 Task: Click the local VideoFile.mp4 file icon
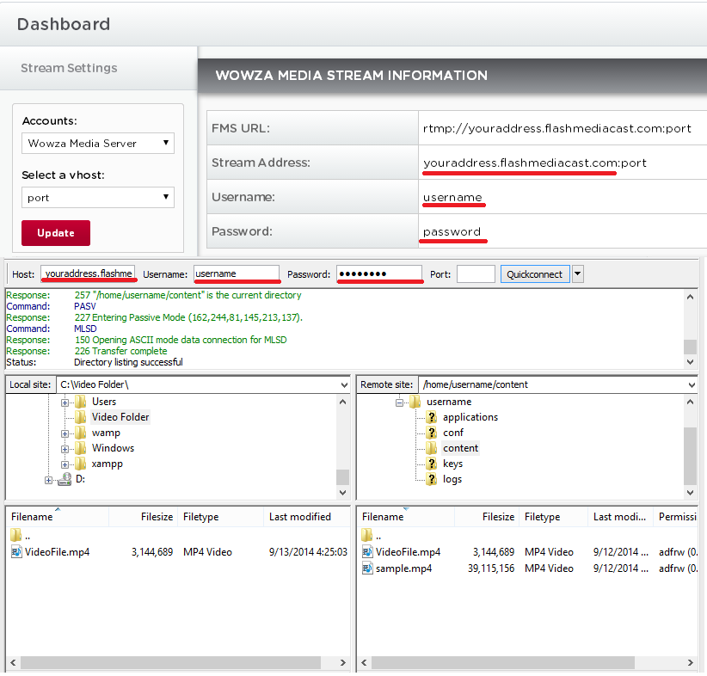pyautogui.click(x=16, y=551)
